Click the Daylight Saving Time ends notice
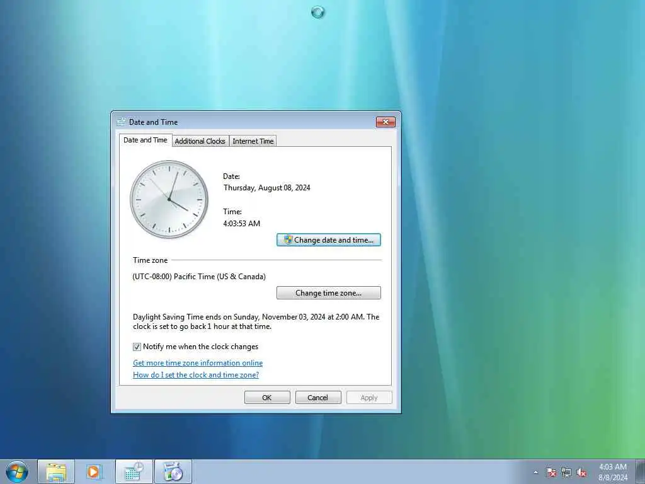This screenshot has height=484, width=645. click(256, 321)
